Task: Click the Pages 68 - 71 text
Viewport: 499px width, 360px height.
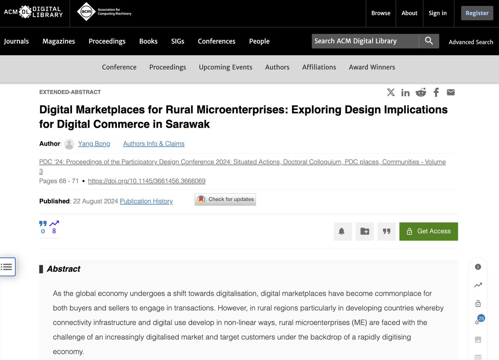Action: pyautogui.click(x=59, y=181)
